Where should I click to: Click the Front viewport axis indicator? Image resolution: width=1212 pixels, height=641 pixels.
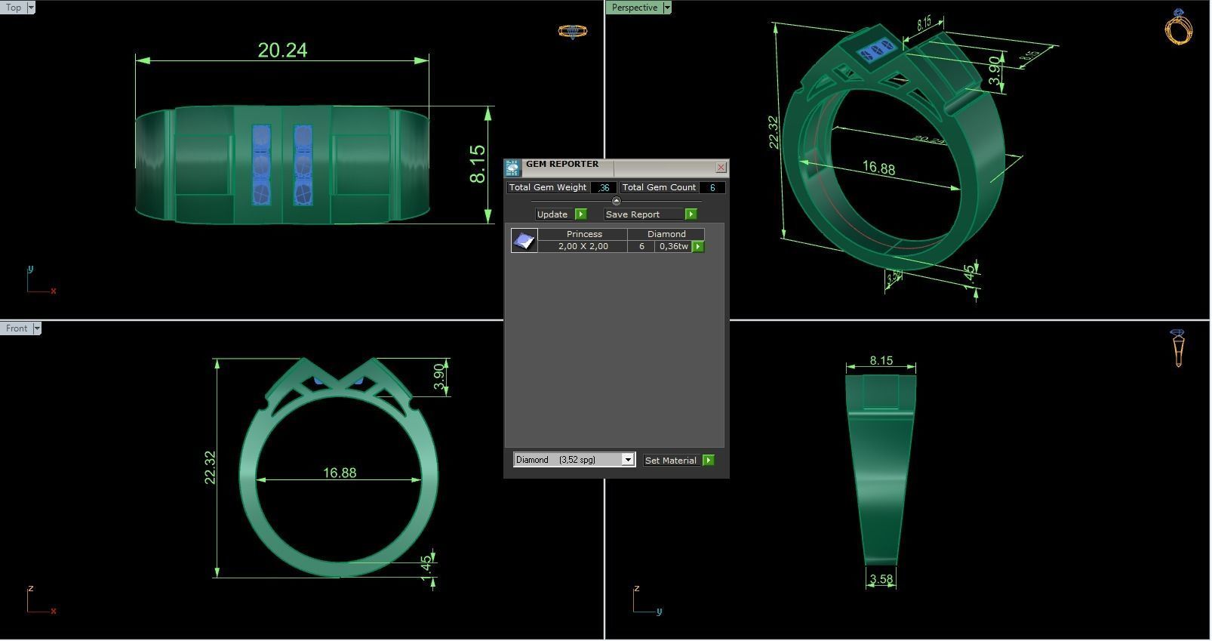[42, 600]
